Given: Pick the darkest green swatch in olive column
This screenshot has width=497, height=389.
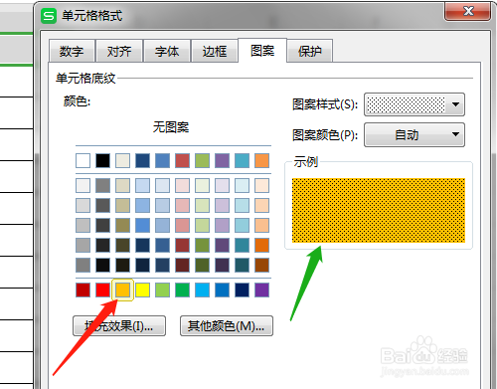Looking at the screenshot, I should pyautogui.click(x=202, y=265).
